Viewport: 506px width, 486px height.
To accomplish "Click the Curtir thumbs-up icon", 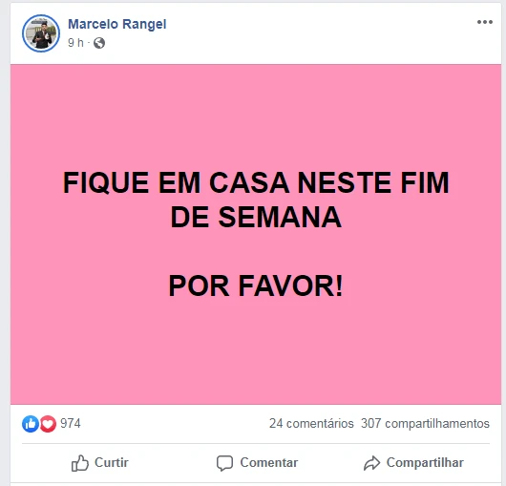I will [x=79, y=463].
